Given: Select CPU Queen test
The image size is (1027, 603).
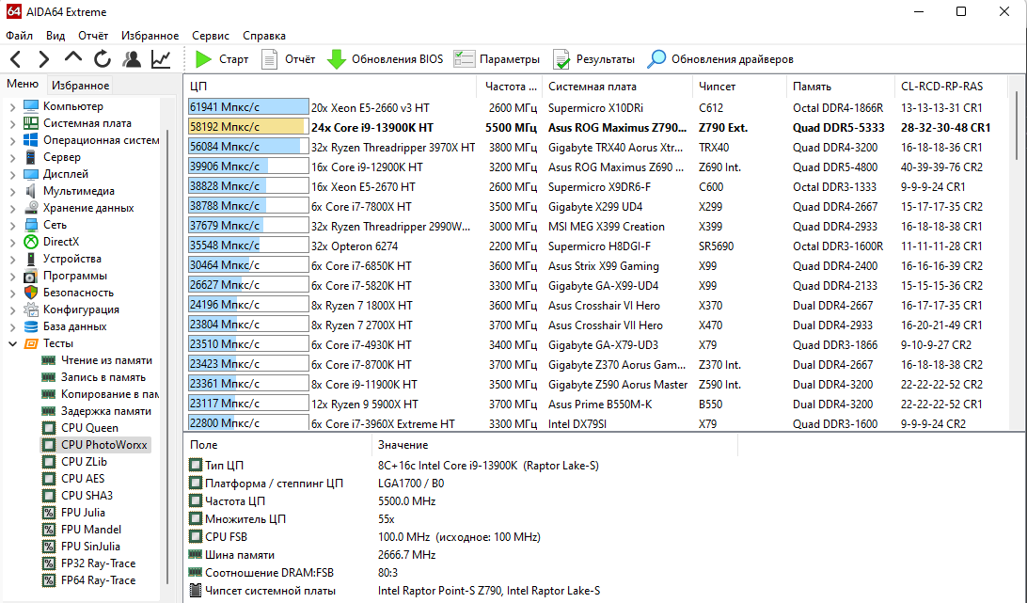Looking at the screenshot, I should (89, 428).
